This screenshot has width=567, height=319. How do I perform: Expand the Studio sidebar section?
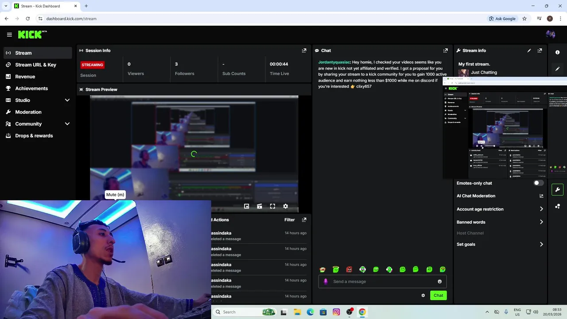click(x=67, y=100)
